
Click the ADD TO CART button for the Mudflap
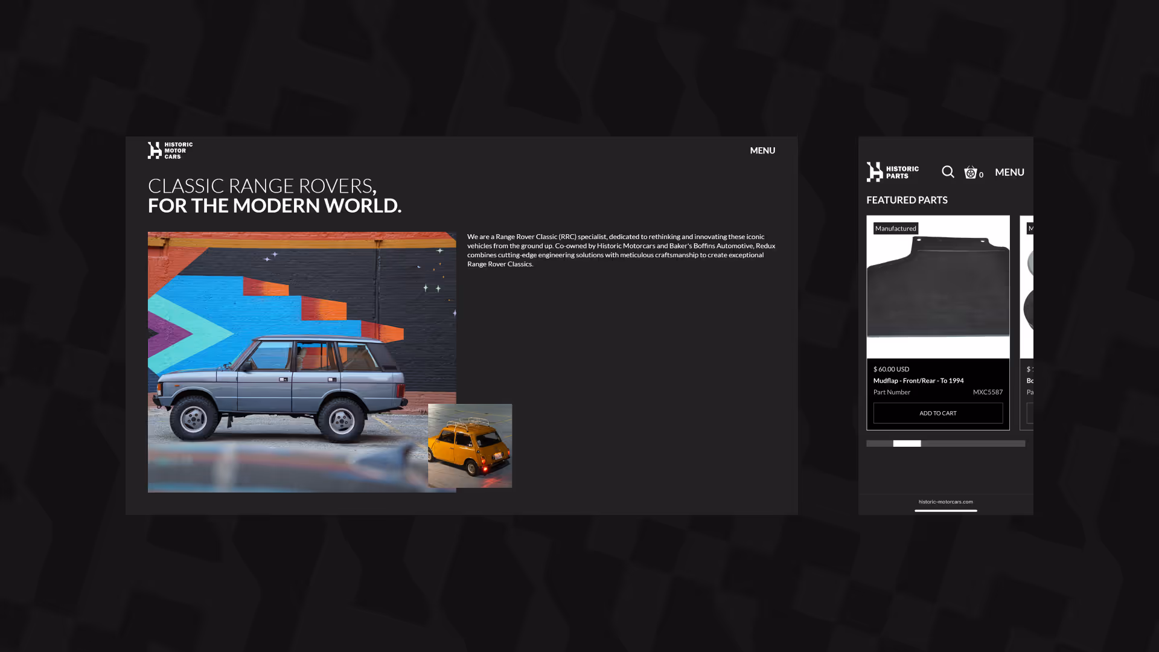tap(937, 413)
